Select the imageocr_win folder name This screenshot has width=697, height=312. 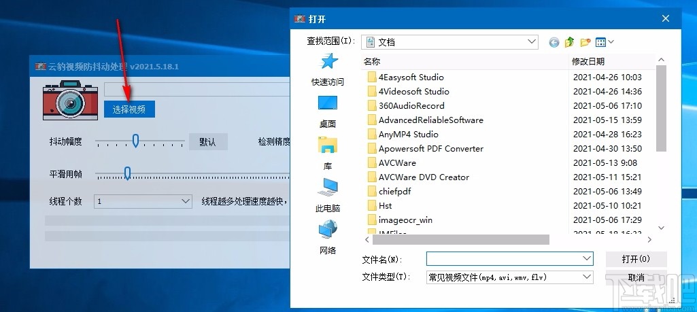405,220
